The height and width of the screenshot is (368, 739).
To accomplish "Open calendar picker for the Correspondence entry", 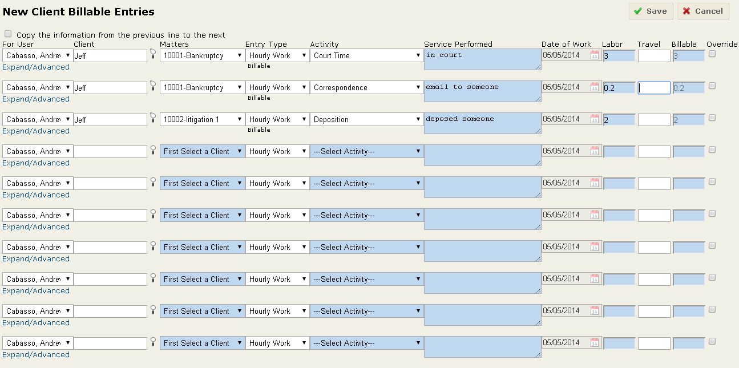I will pos(594,87).
